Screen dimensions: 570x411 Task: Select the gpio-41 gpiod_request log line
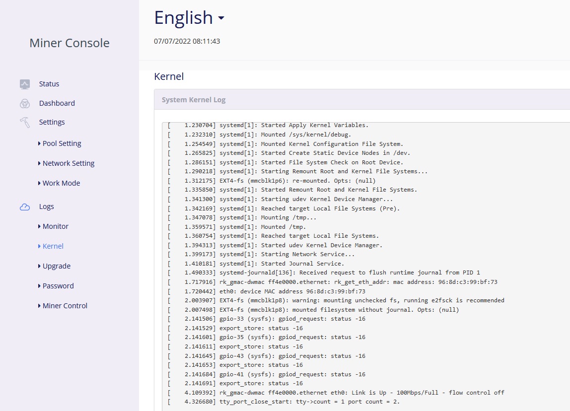click(x=267, y=374)
